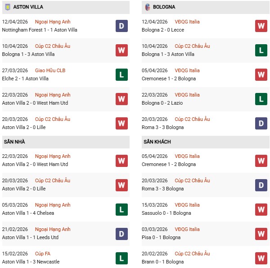This screenshot has height=268, width=270.
Task: Click the Bologna club crest icon
Action: pos(147,7)
